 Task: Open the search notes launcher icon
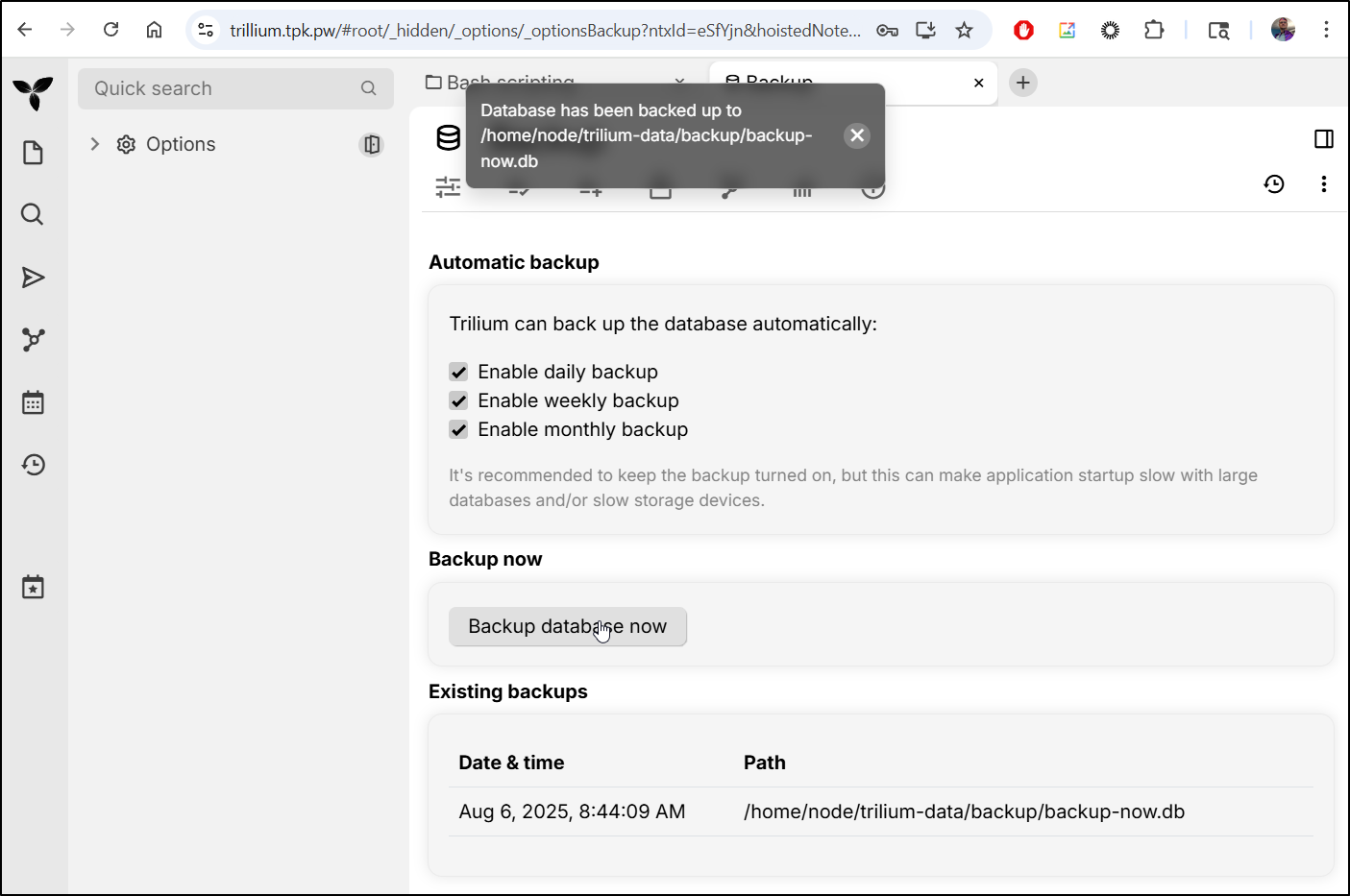click(33, 214)
